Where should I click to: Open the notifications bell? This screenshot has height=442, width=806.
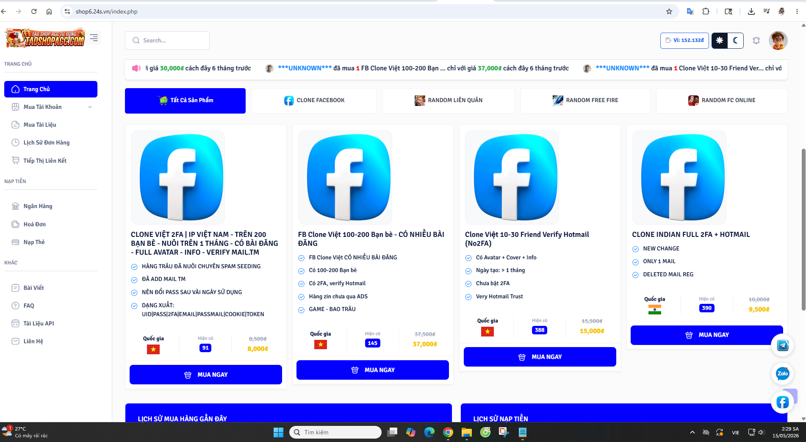756,40
